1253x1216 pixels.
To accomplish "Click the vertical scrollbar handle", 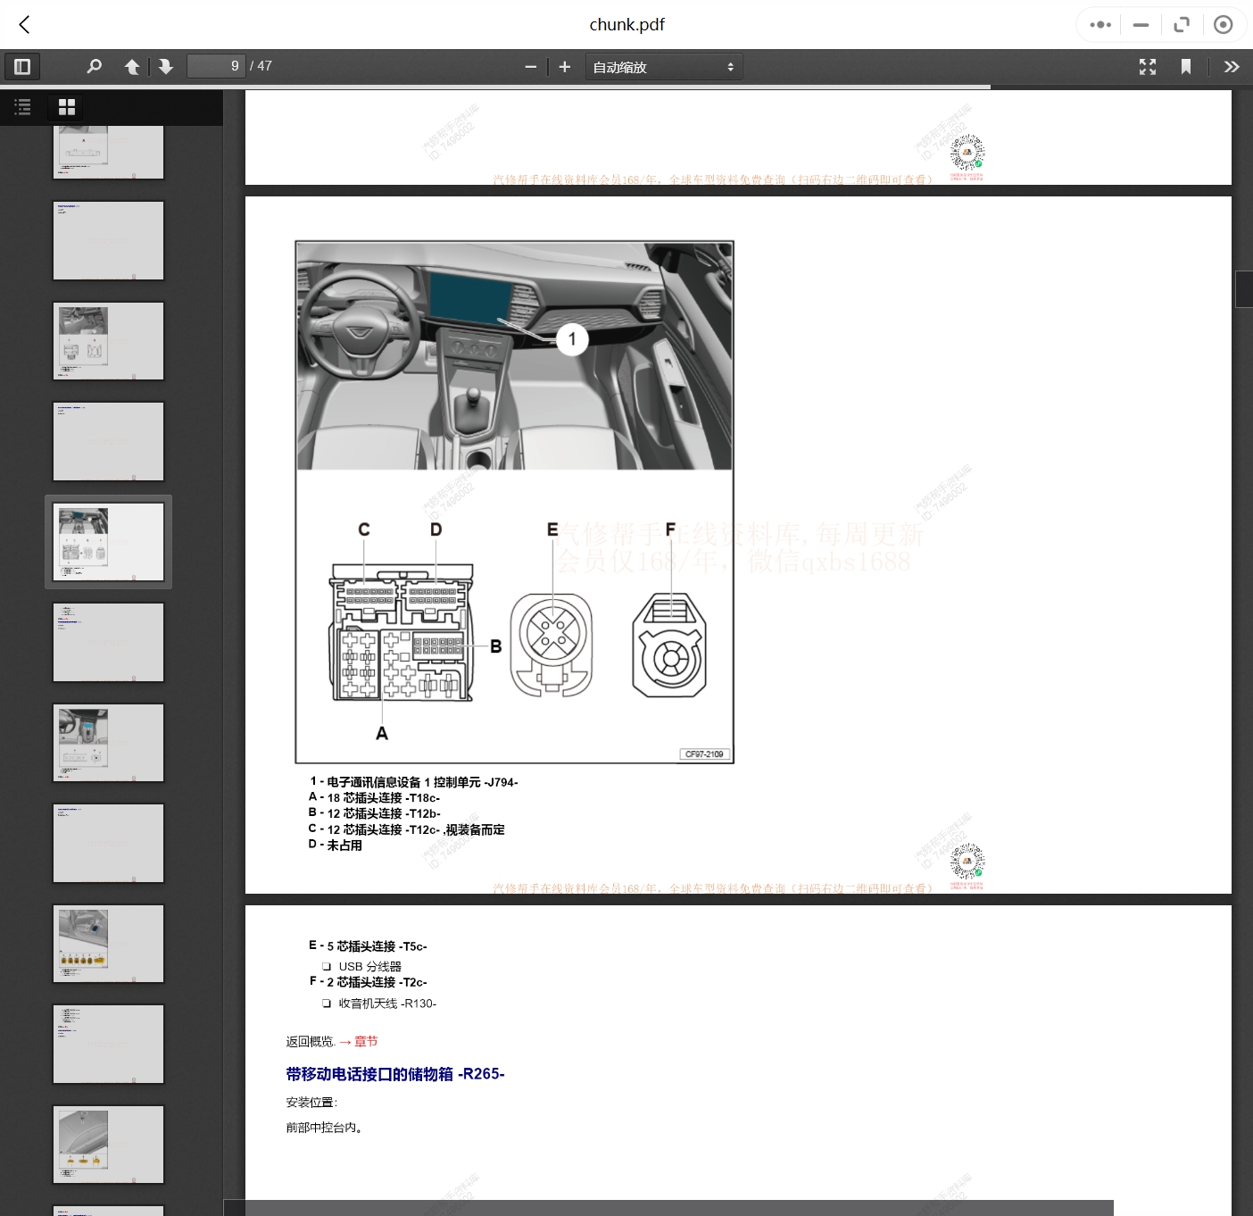I will [x=1243, y=289].
